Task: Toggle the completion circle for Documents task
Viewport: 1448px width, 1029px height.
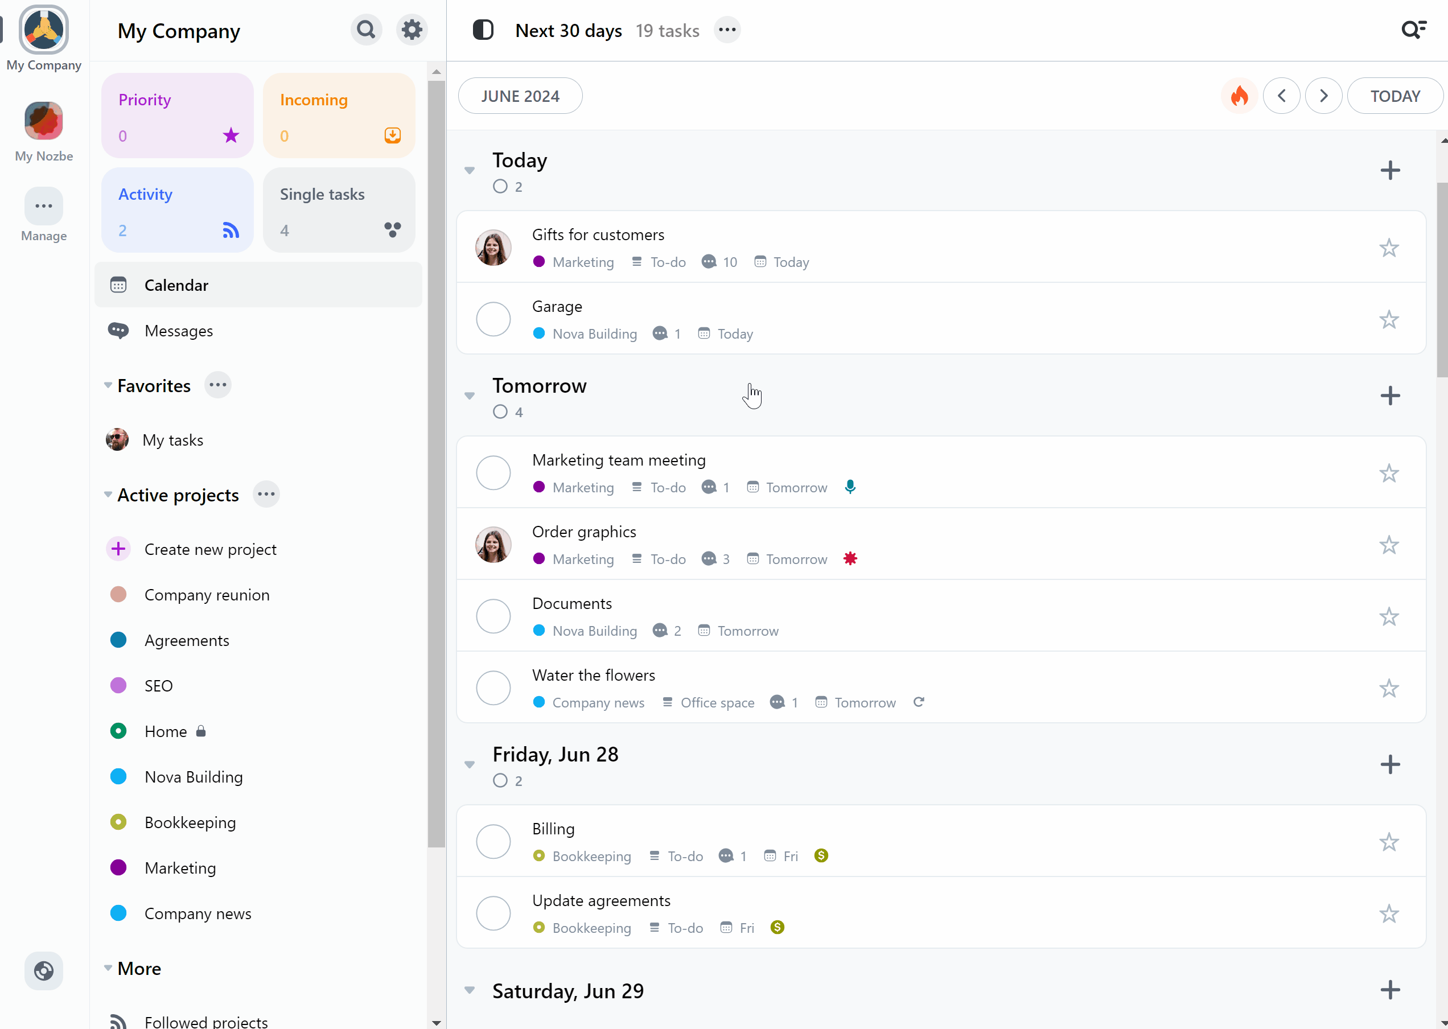Action: 495,616
